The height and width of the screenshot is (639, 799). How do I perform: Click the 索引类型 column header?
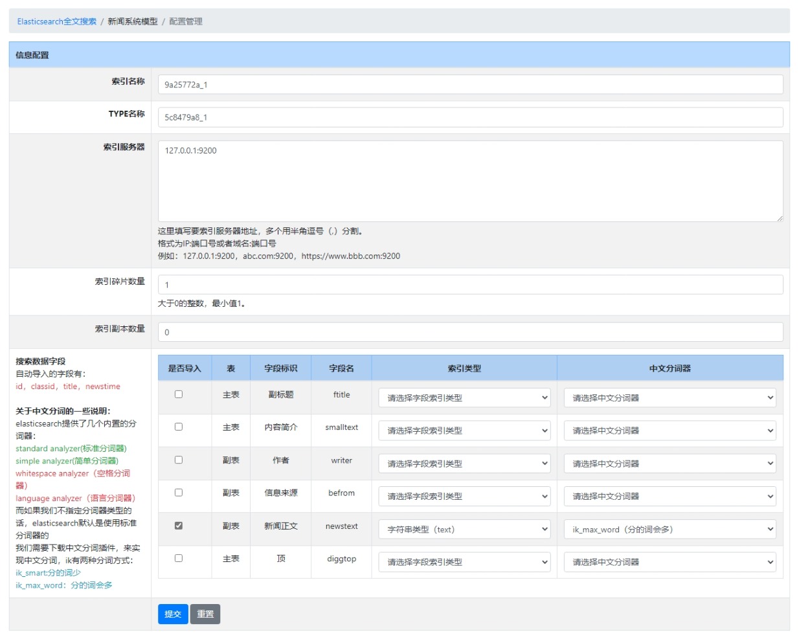[464, 368]
